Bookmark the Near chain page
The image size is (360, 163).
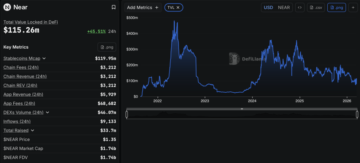pos(113,7)
